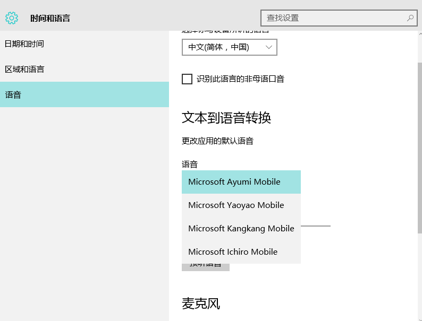The height and width of the screenshot is (321, 422).
Task: Open the 中文(简体，中国) language dropdown
Action: 230,47
